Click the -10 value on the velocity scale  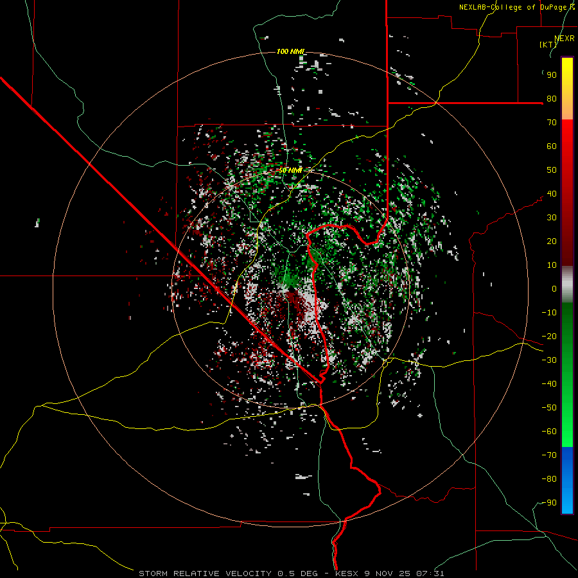(x=549, y=313)
